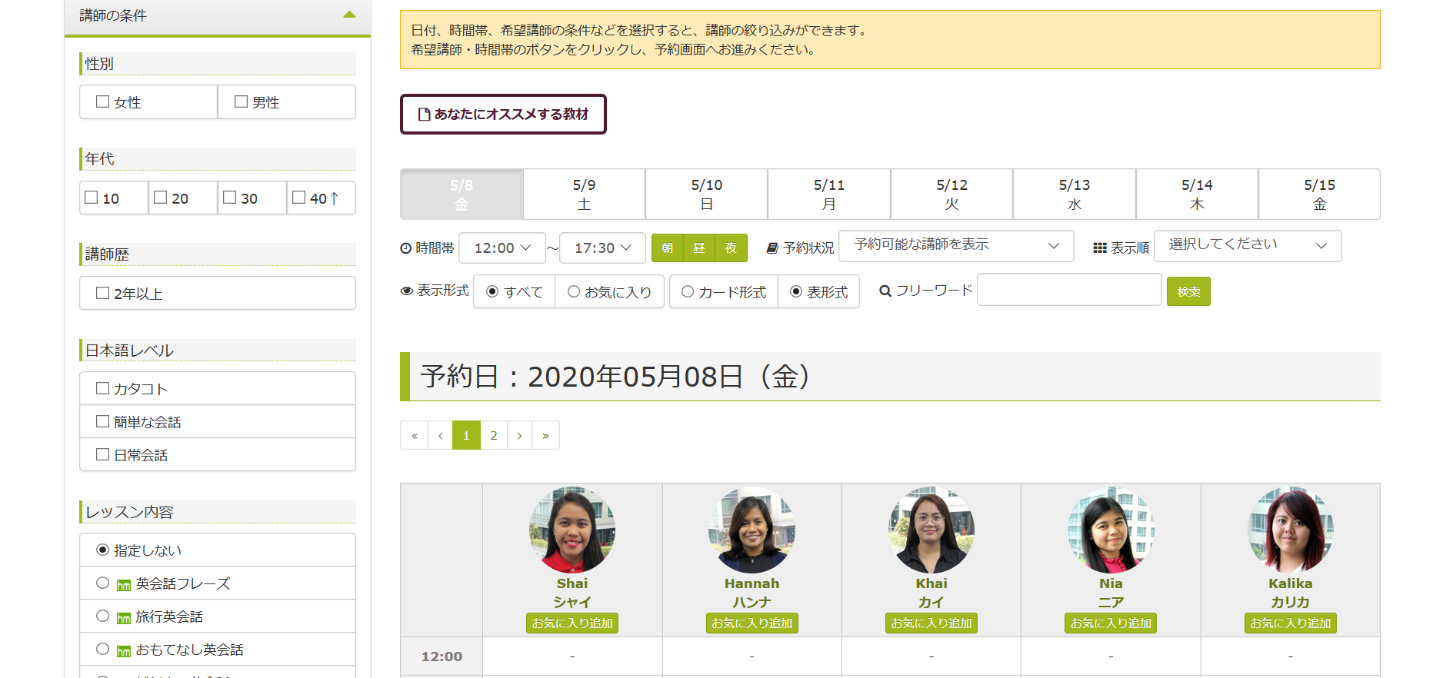This screenshot has height=678, width=1433.
Task: Click the あなたにオススメする教材 button
Action: coord(503,115)
